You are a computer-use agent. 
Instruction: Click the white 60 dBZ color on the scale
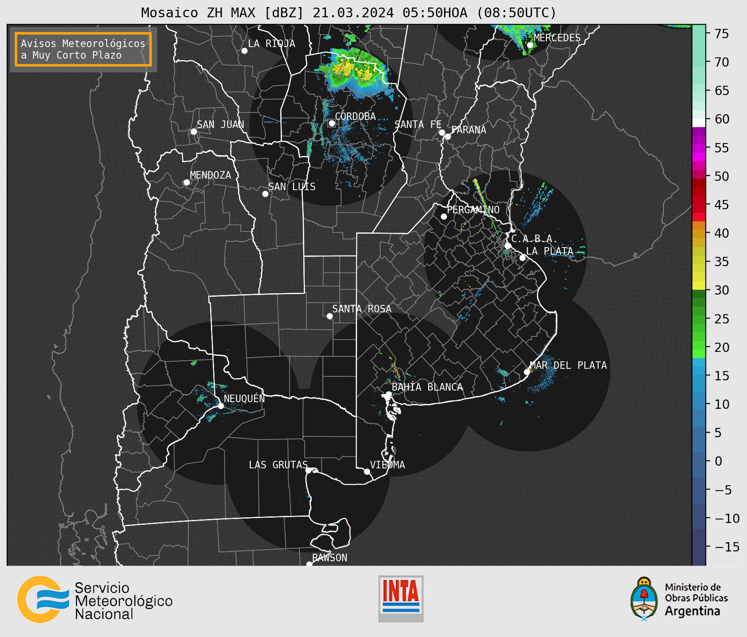click(698, 123)
